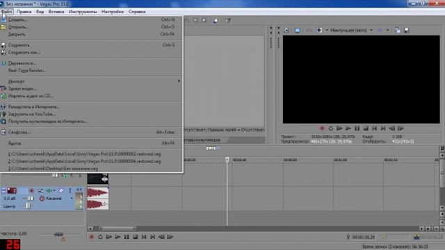Image resolution: width=445 pixels, height=250 pixels.
Task: Open the Импорт submenu arrow
Action: 179,81
